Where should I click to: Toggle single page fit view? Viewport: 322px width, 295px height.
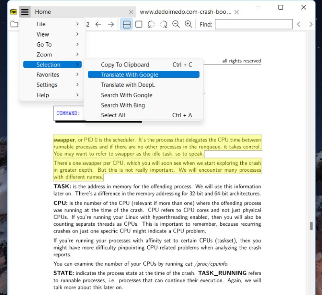pyautogui.click(x=139, y=24)
